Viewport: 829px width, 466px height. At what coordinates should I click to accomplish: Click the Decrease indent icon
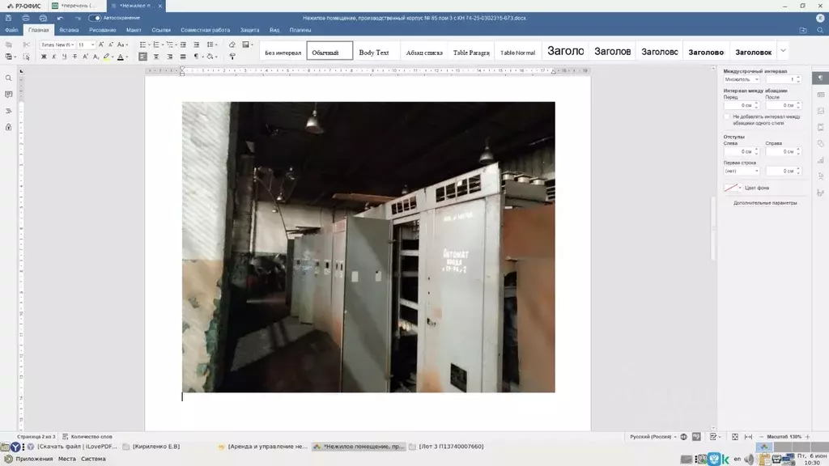183,45
